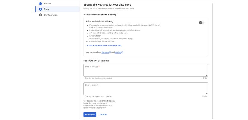Open the pricing link
248x120 pixels.
pos(118,52)
